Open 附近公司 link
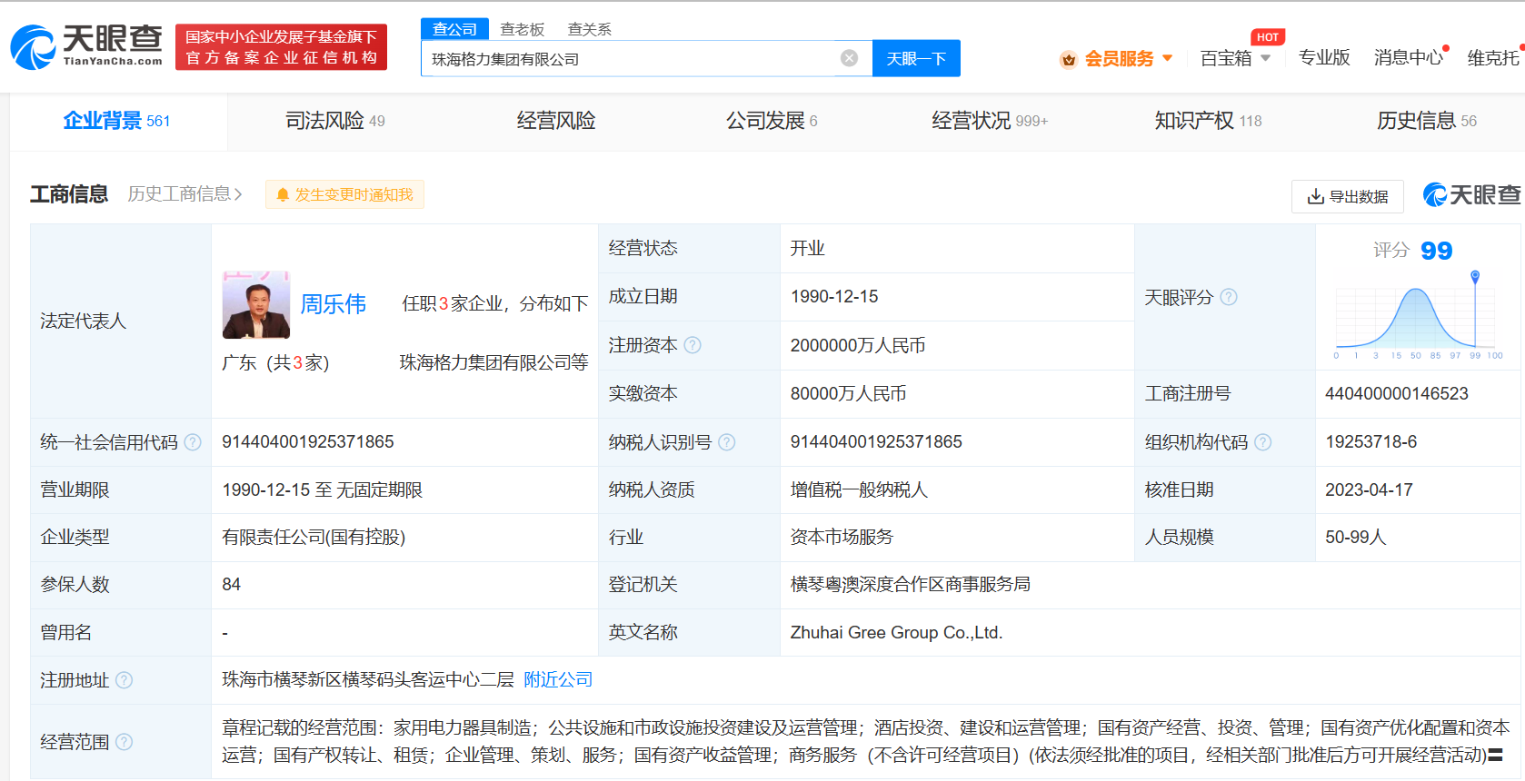The width and height of the screenshot is (1525, 781). [x=558, y=680]
